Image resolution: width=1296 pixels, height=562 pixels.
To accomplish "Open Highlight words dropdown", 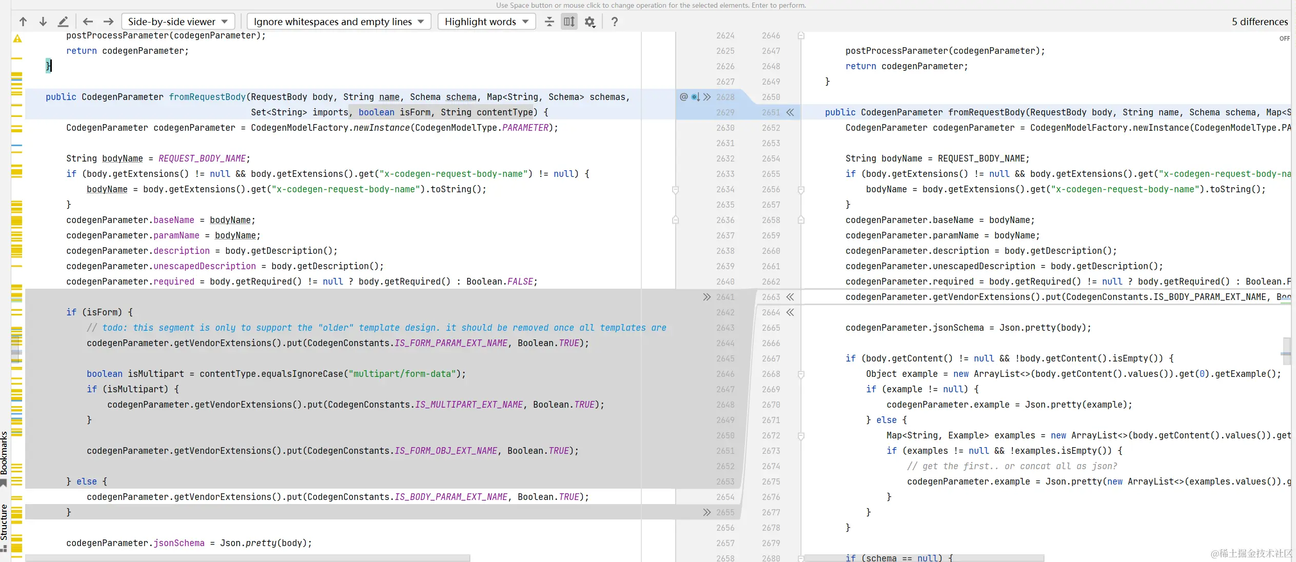I will 486,22.
